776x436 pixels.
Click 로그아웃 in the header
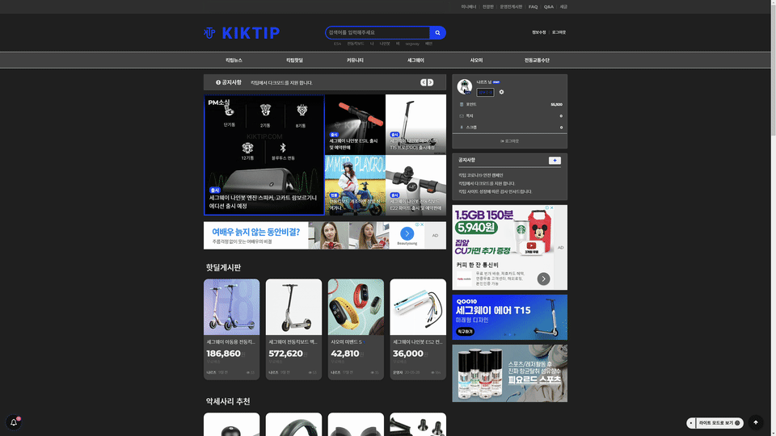559,32
